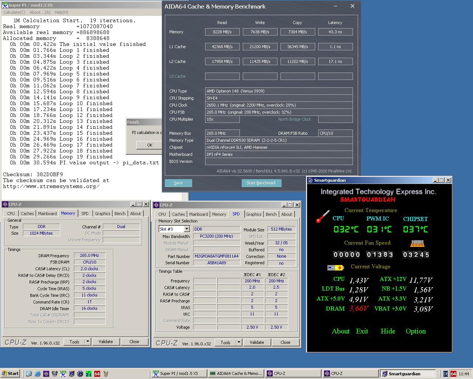This screenshot has width=473, height=379.
Task: Open About tab in the right CPU-Z window
Action: click(x=287, y=214)
